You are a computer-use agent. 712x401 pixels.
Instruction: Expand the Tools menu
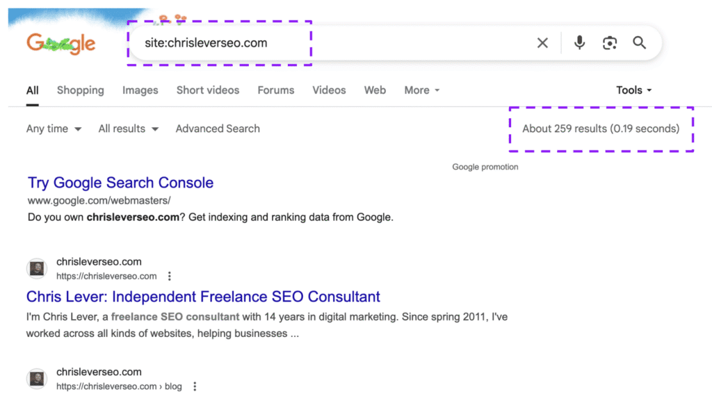point(633,90)
